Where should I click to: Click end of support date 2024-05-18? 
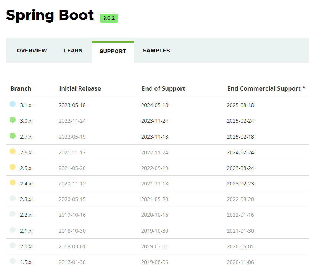(x=155, y=105)
